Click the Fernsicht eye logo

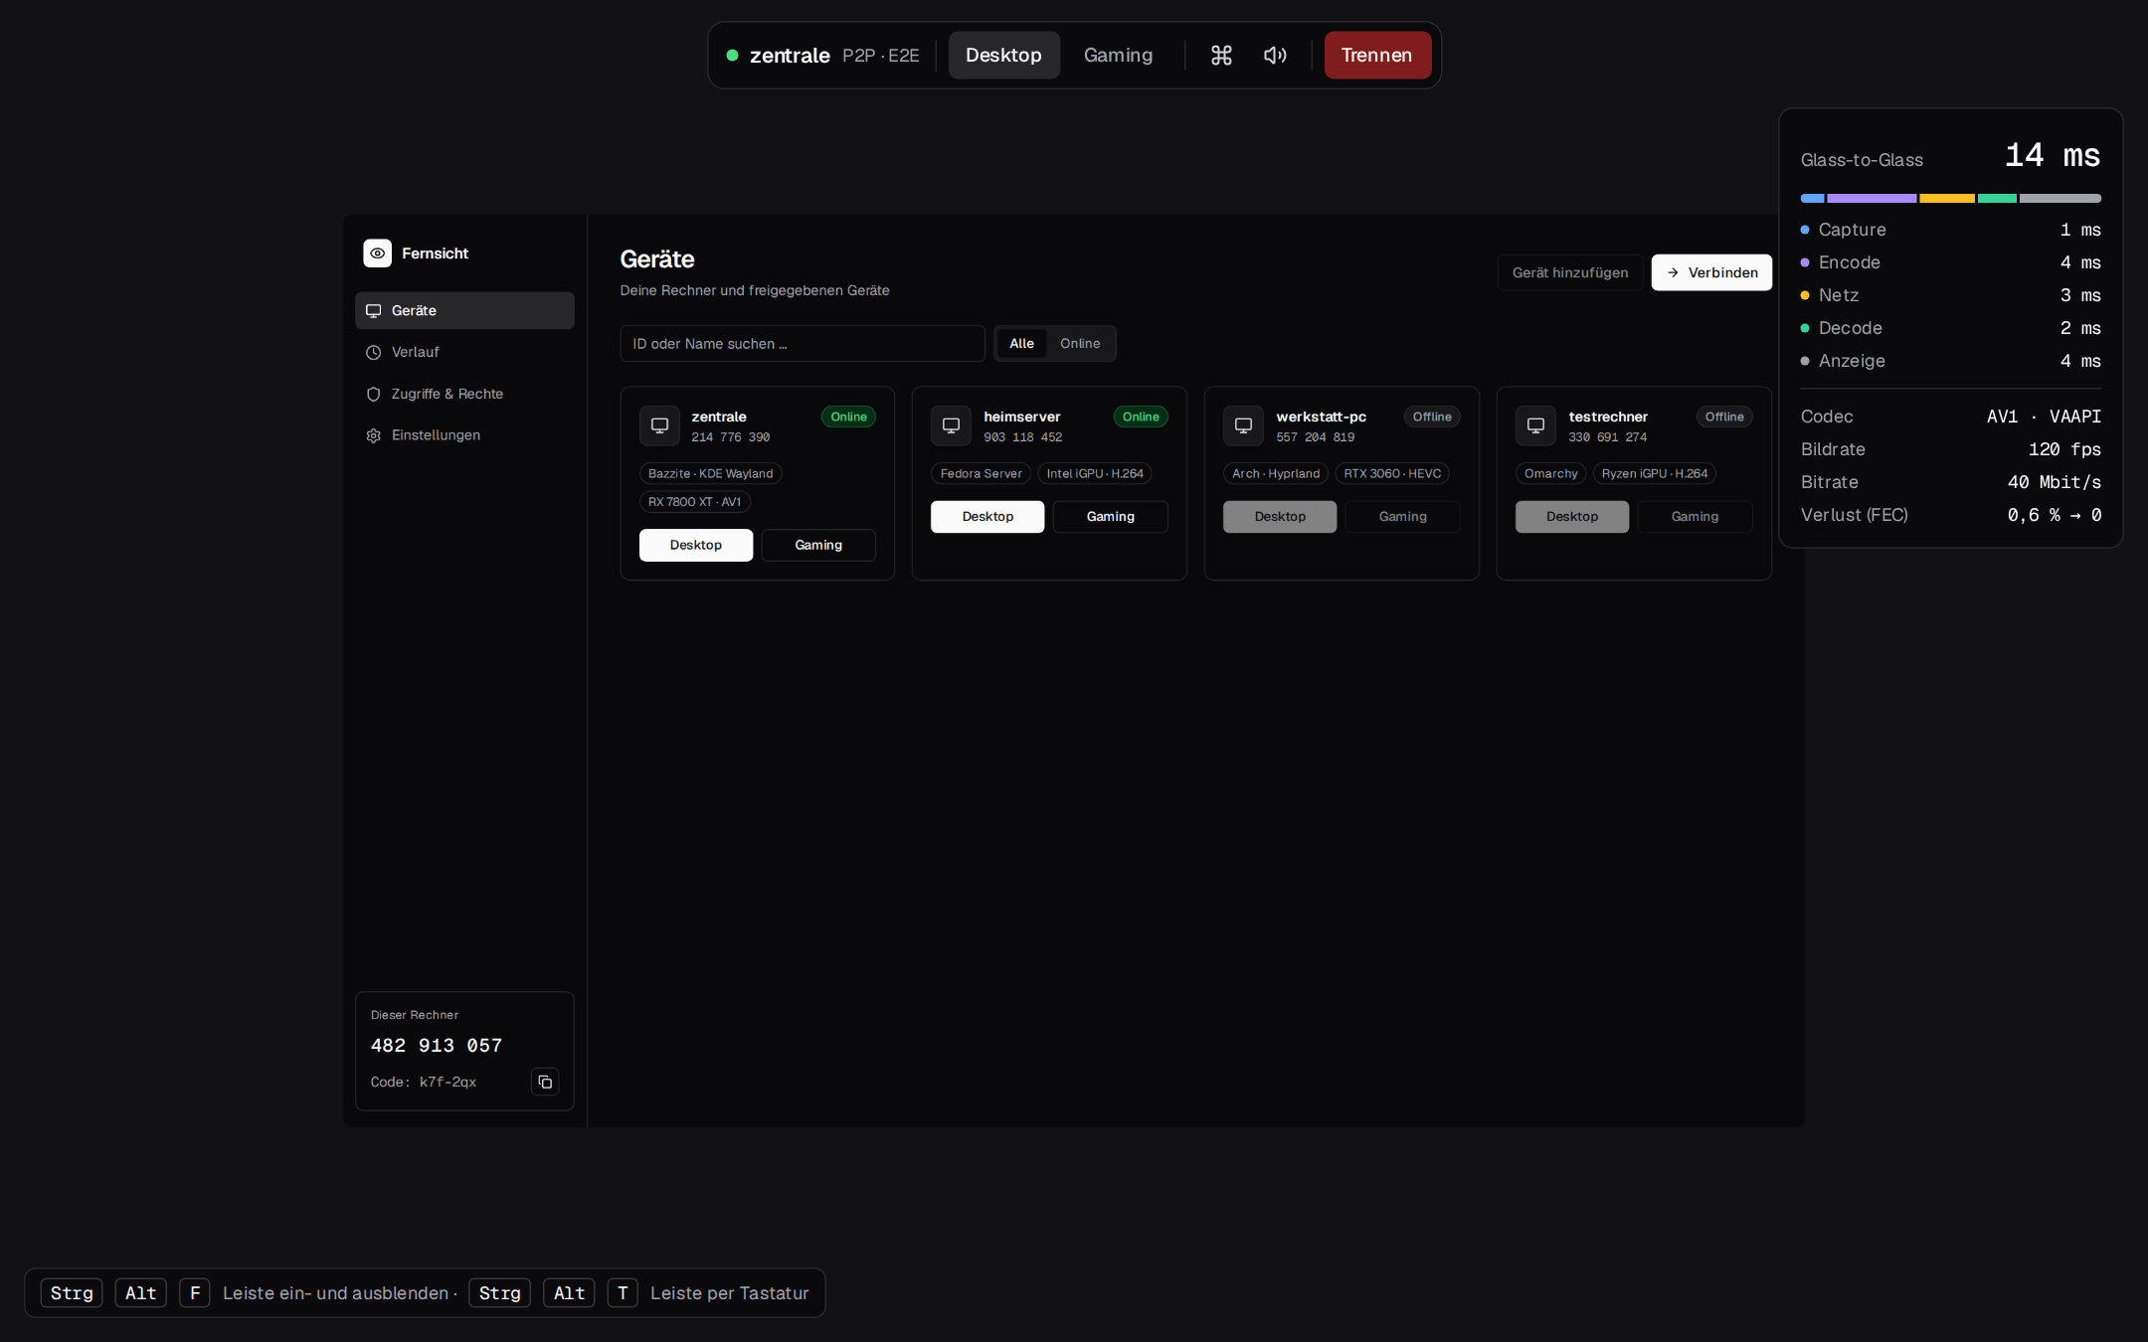pyautogui.click(x=377, y=253)
